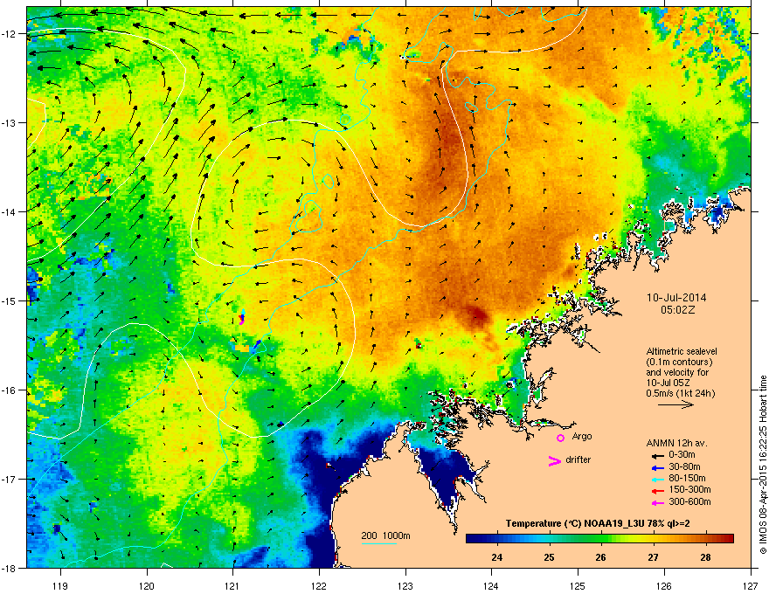The width and height of the screenshot is (769, 594).
Task: Click longitude axis label 125
Action: click(x=578, y=585)
